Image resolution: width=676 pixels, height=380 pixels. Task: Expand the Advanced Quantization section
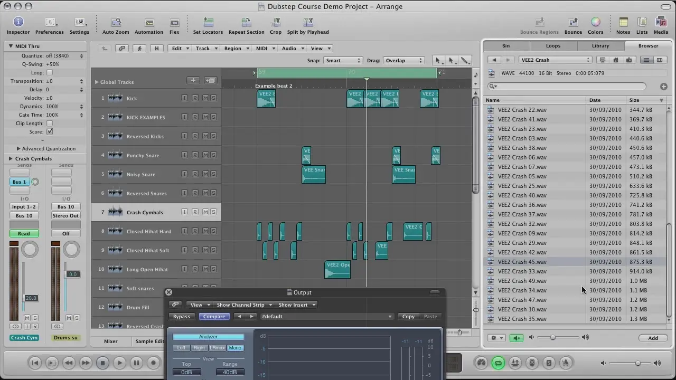point(19,149)
